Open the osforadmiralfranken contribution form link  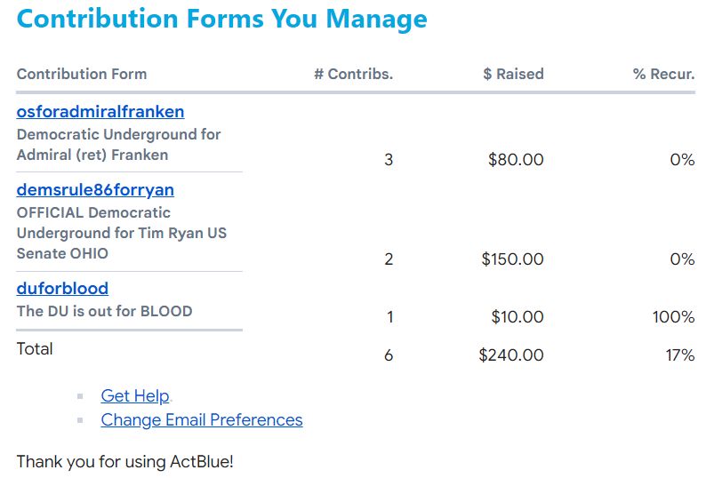tap(100, 112)
